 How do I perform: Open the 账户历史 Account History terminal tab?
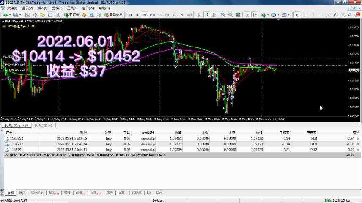tap(37, 192)
